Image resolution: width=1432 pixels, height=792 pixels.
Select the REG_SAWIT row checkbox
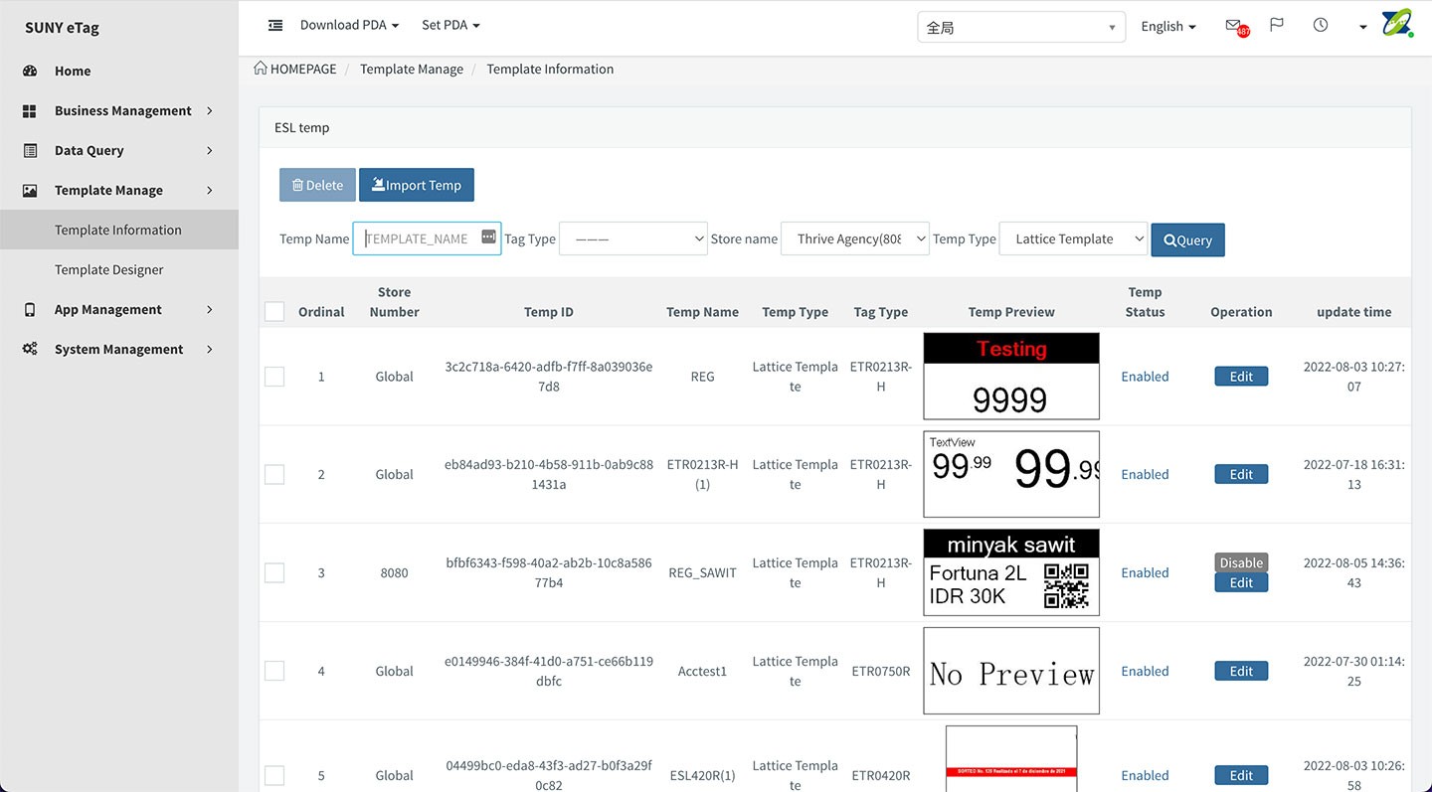(x=274, y=573)
